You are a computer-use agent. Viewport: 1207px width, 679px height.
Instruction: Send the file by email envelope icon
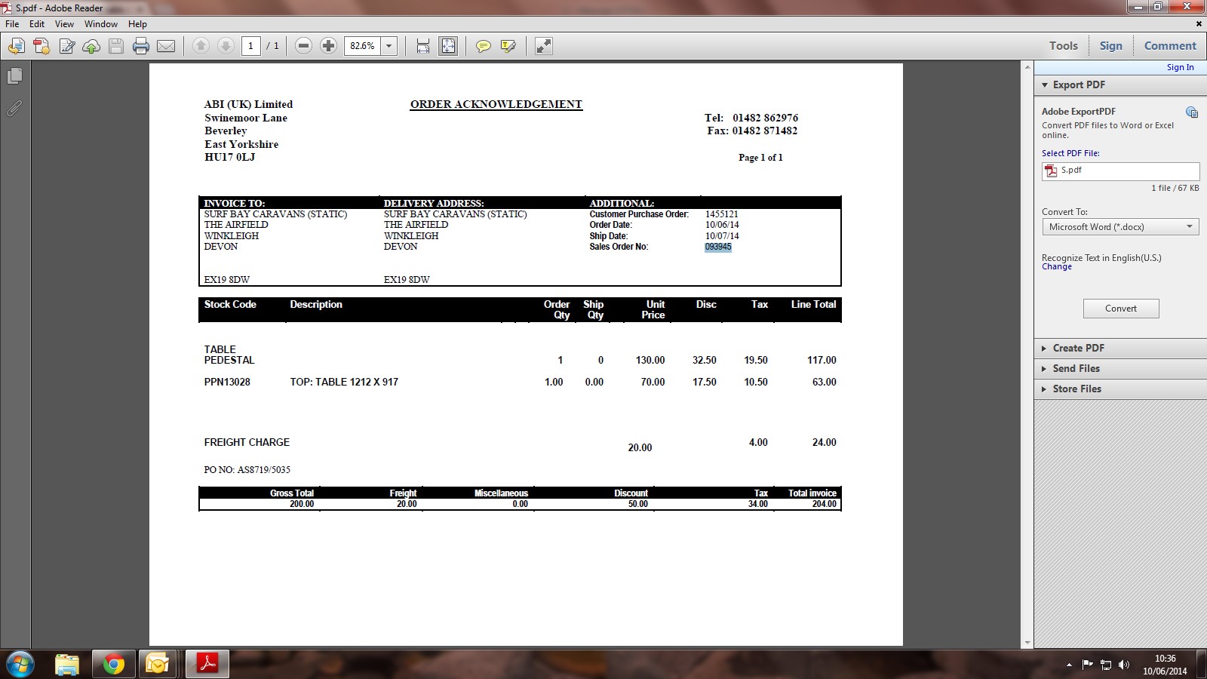[166, 46]
